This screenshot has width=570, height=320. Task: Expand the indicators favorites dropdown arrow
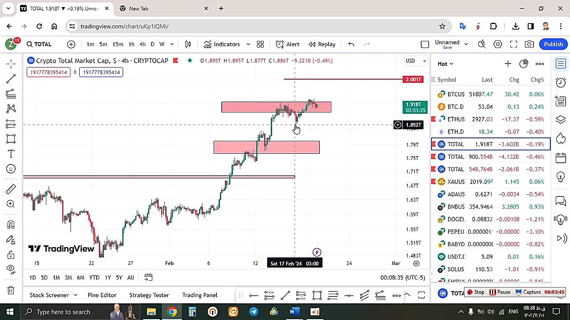[248, 44]
